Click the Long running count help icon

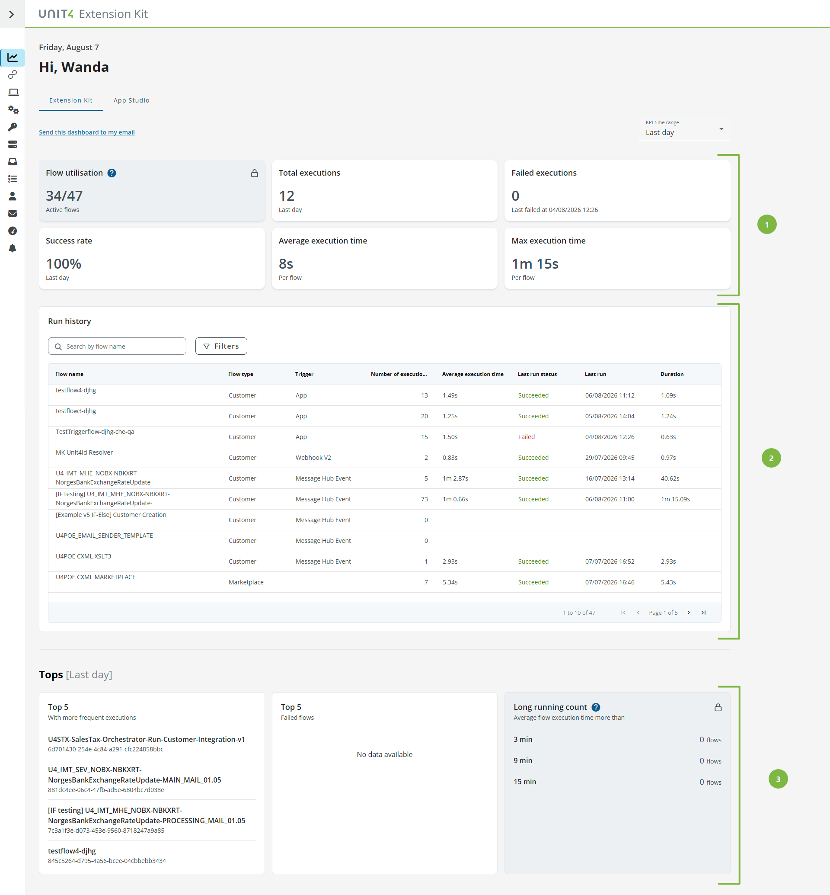click(596, 707)
